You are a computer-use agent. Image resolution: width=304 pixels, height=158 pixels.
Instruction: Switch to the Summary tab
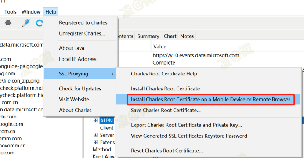click(148, 36)
